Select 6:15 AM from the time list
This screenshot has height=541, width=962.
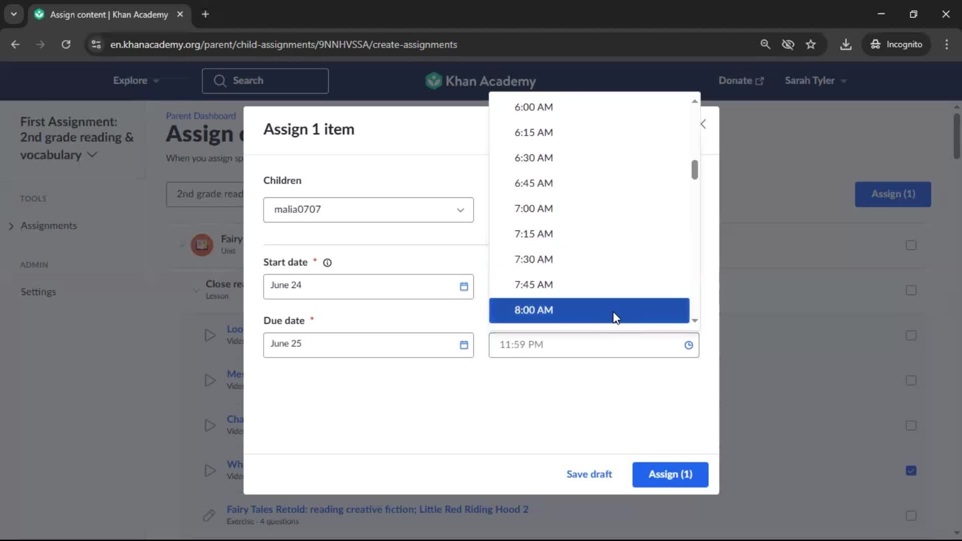click(x=589, y=133)
